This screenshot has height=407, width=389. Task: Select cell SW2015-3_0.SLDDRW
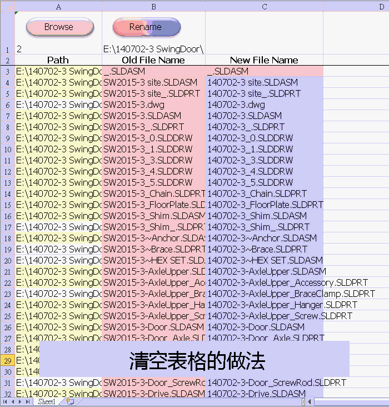point(153,138)
